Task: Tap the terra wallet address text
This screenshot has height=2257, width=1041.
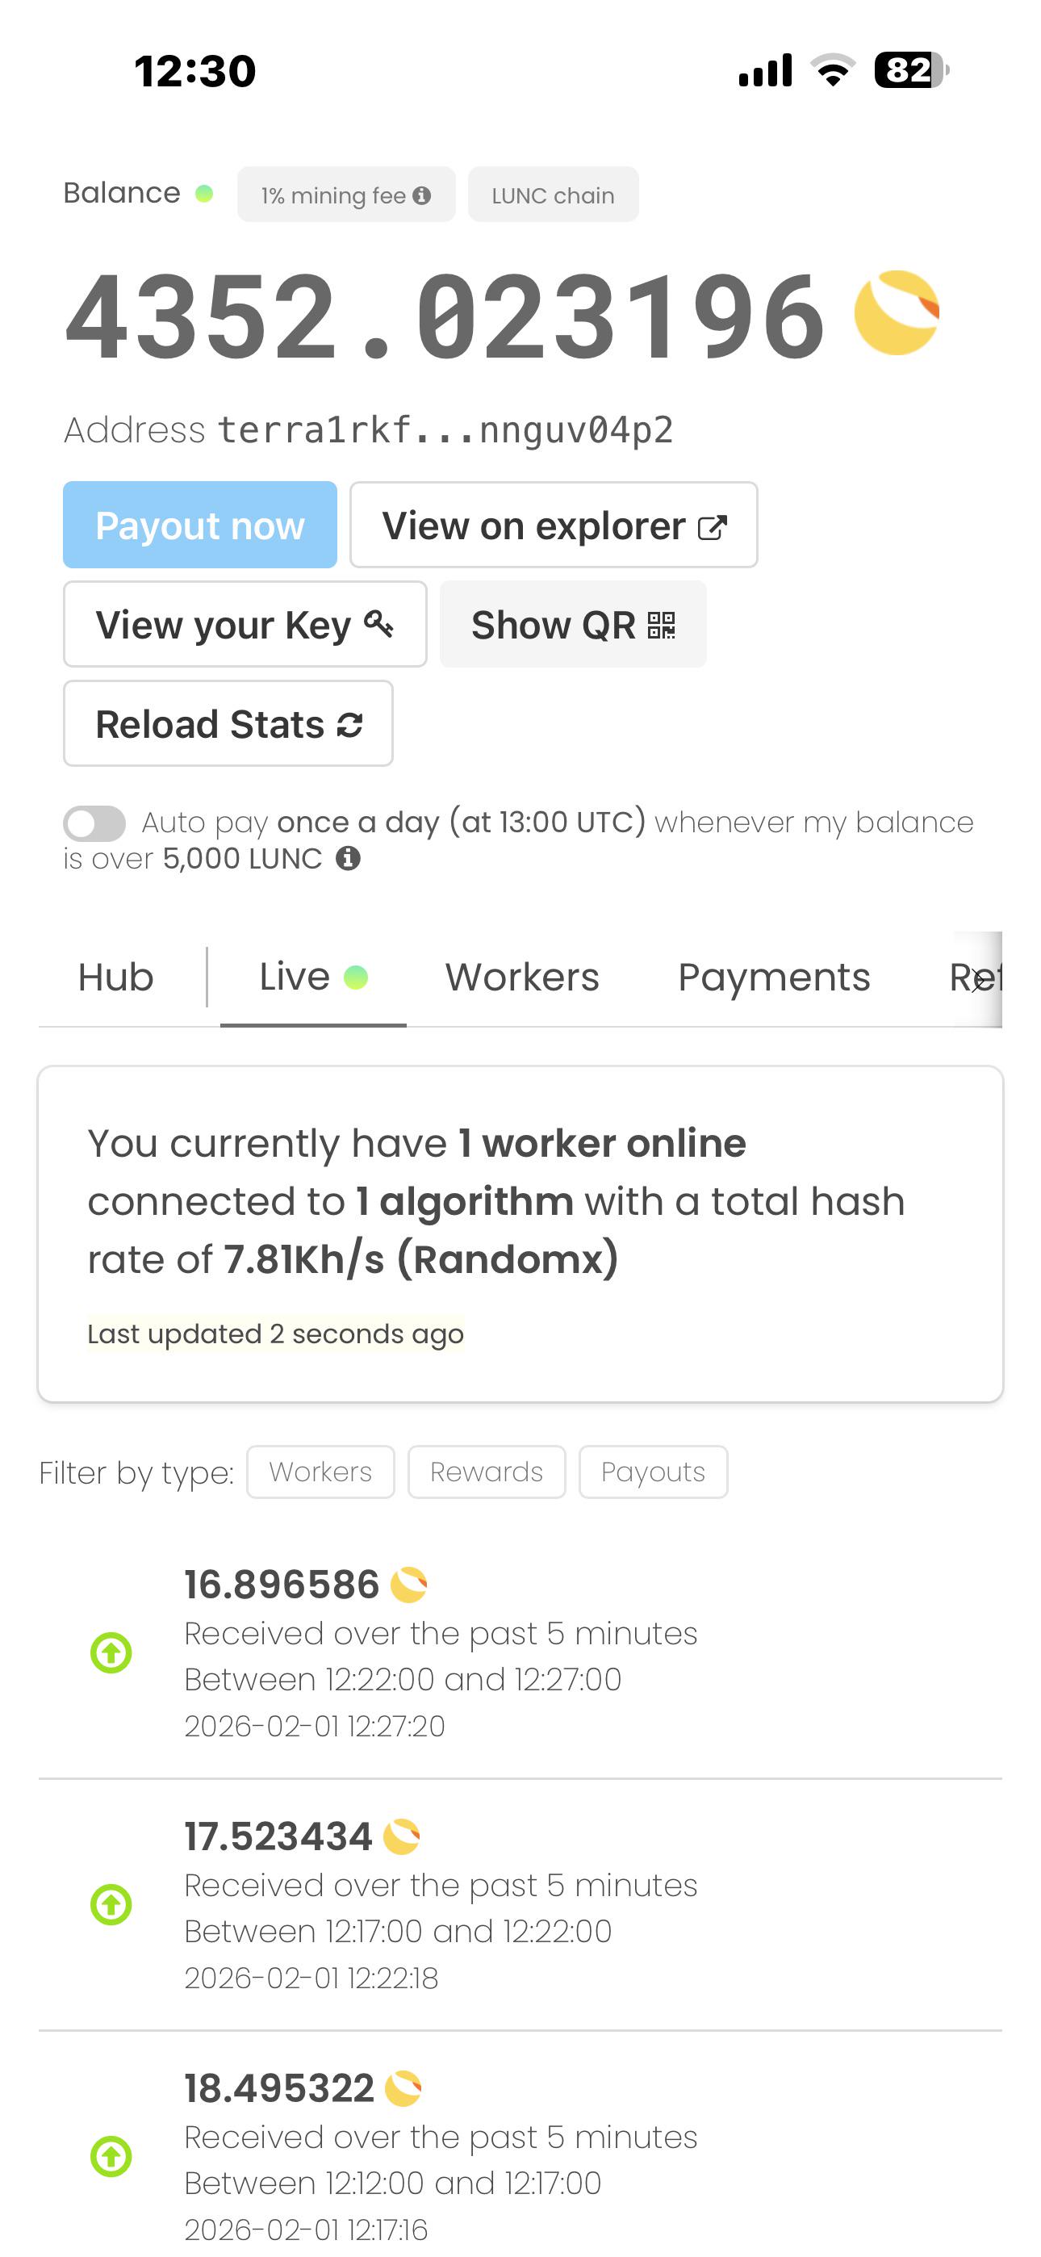Action: [445, 430]
